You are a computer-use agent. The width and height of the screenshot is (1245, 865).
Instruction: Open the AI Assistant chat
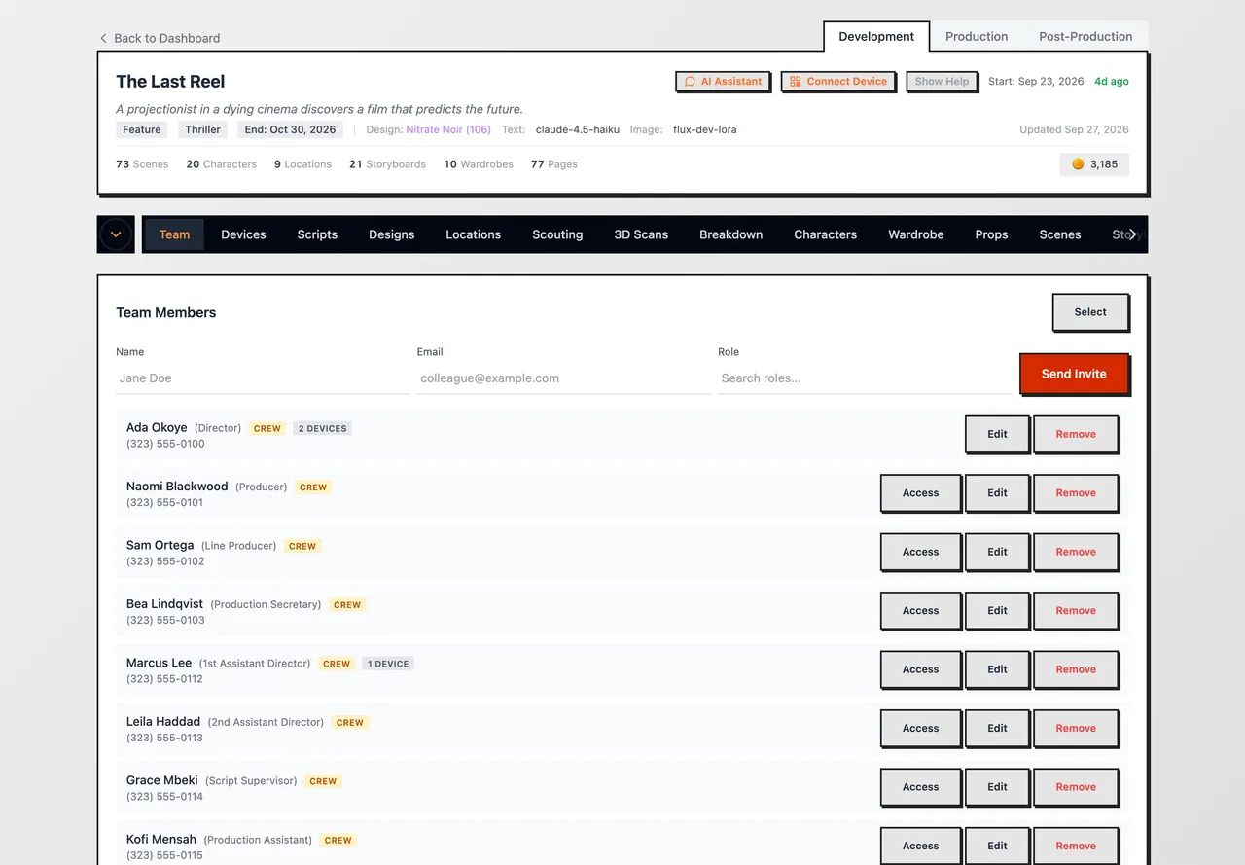[723, 82]
